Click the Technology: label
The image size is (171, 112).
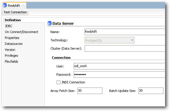tap(59, 40)
